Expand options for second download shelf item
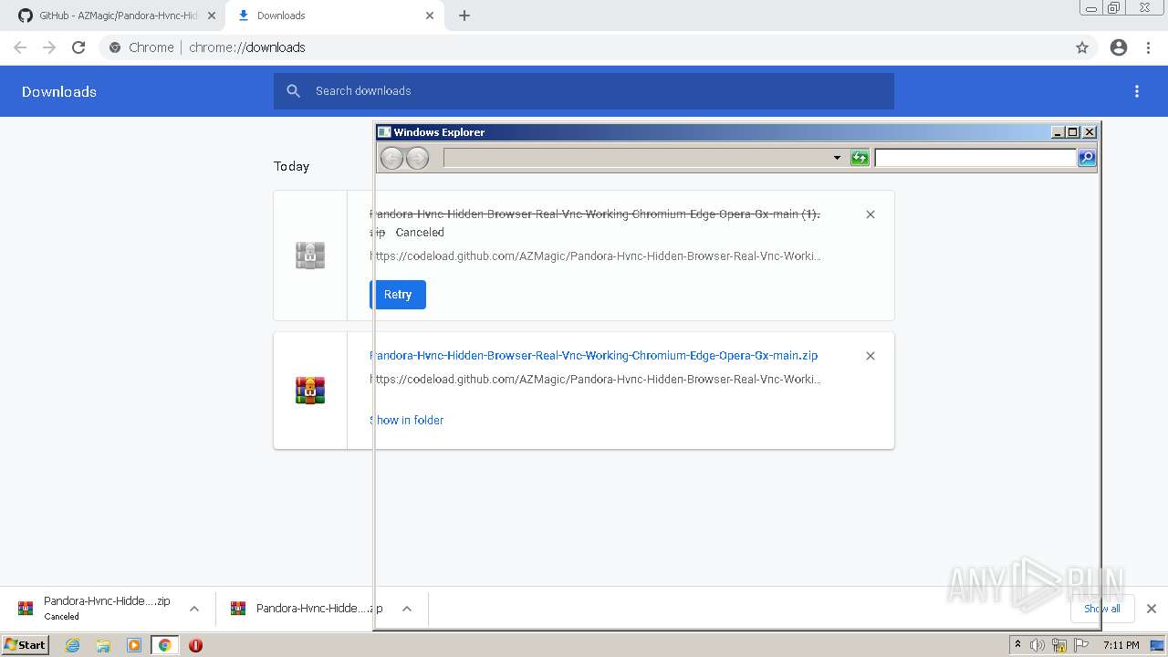This screenshot has width=1168, height=657. 407,609
